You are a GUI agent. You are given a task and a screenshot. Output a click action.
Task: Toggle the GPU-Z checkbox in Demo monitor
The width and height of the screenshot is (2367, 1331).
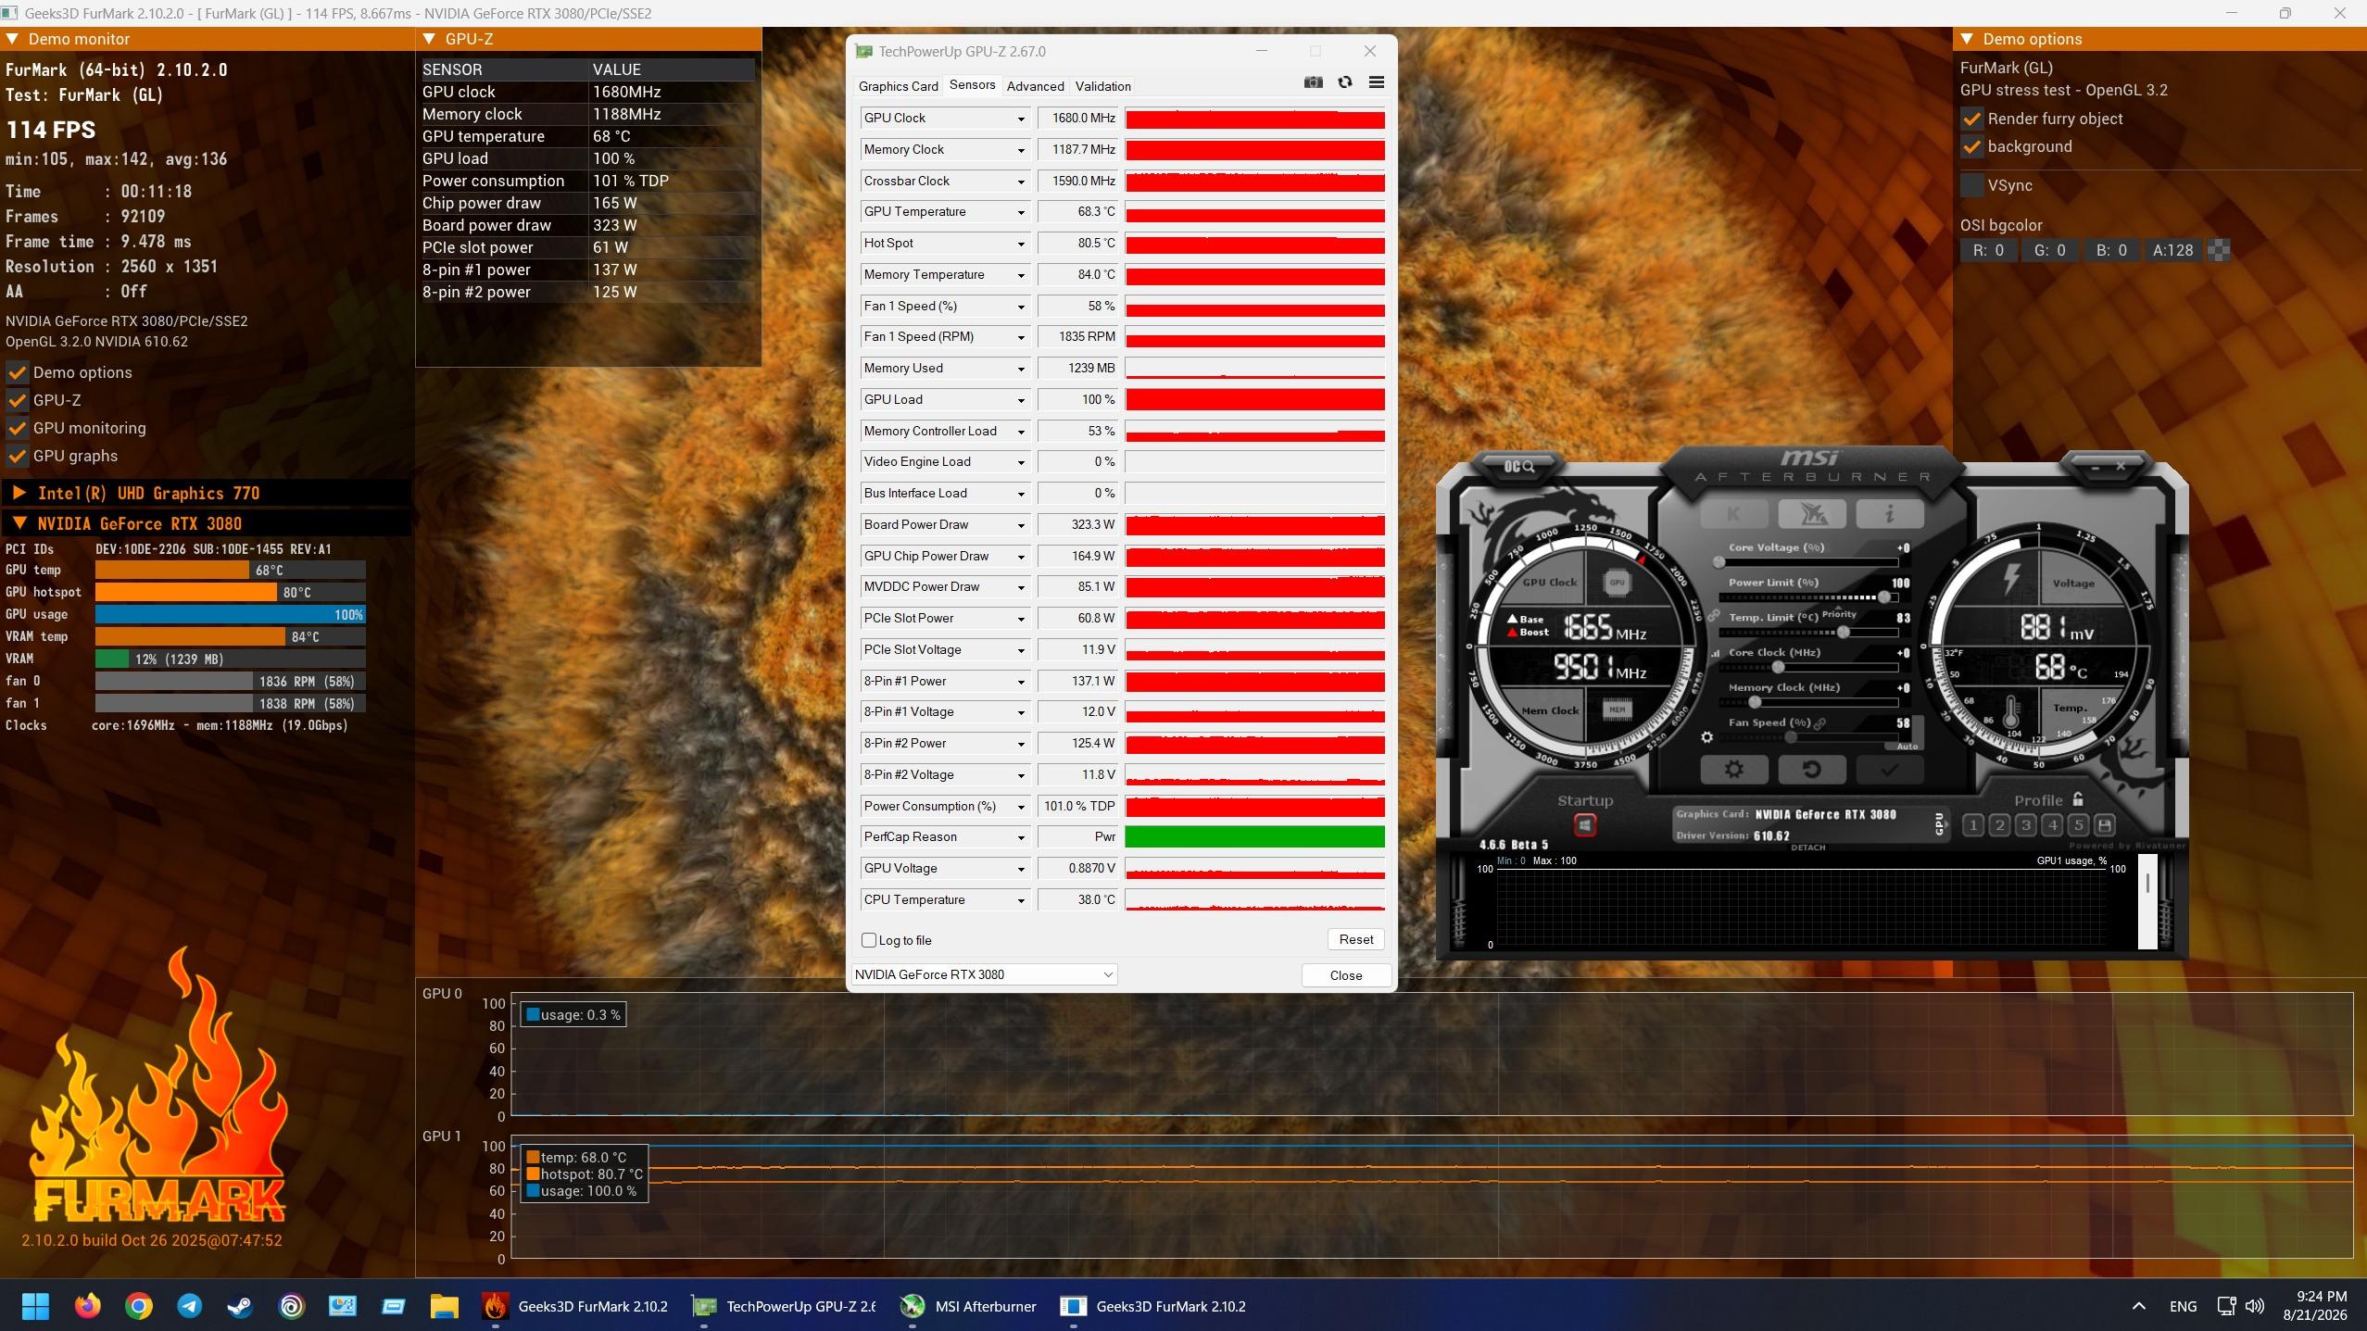point(17,400)
